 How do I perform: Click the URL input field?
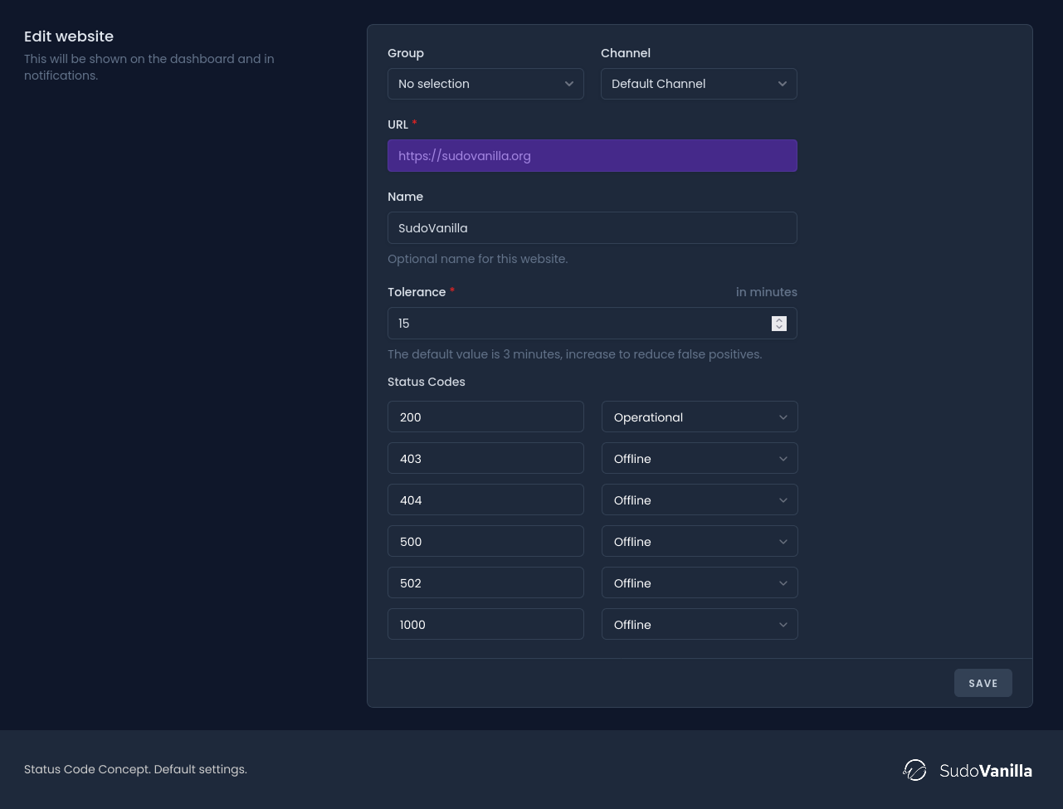coord(592,156)
